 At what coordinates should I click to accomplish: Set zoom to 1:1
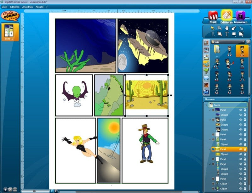56,191
